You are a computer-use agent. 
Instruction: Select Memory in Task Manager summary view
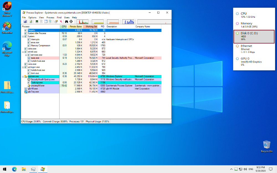click(254, 25)
